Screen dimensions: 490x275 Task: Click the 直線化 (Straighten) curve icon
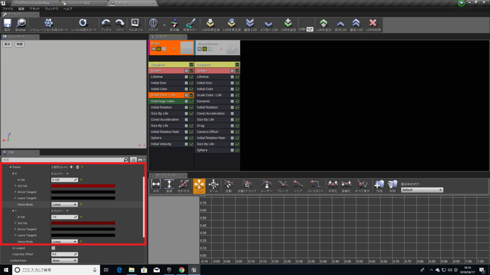coord(346,186)
